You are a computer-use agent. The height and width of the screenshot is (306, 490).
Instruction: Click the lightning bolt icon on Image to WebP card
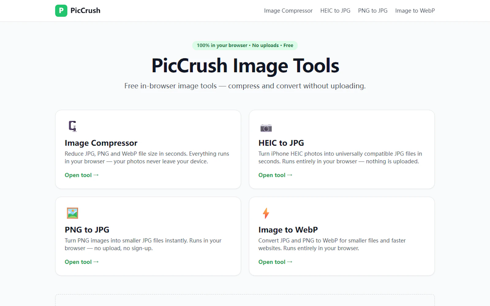coord(266,213)
